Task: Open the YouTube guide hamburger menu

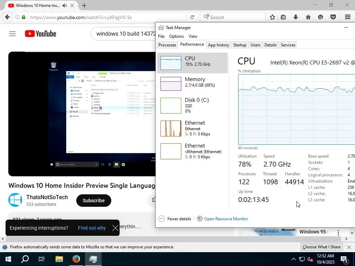Action: 12,34
